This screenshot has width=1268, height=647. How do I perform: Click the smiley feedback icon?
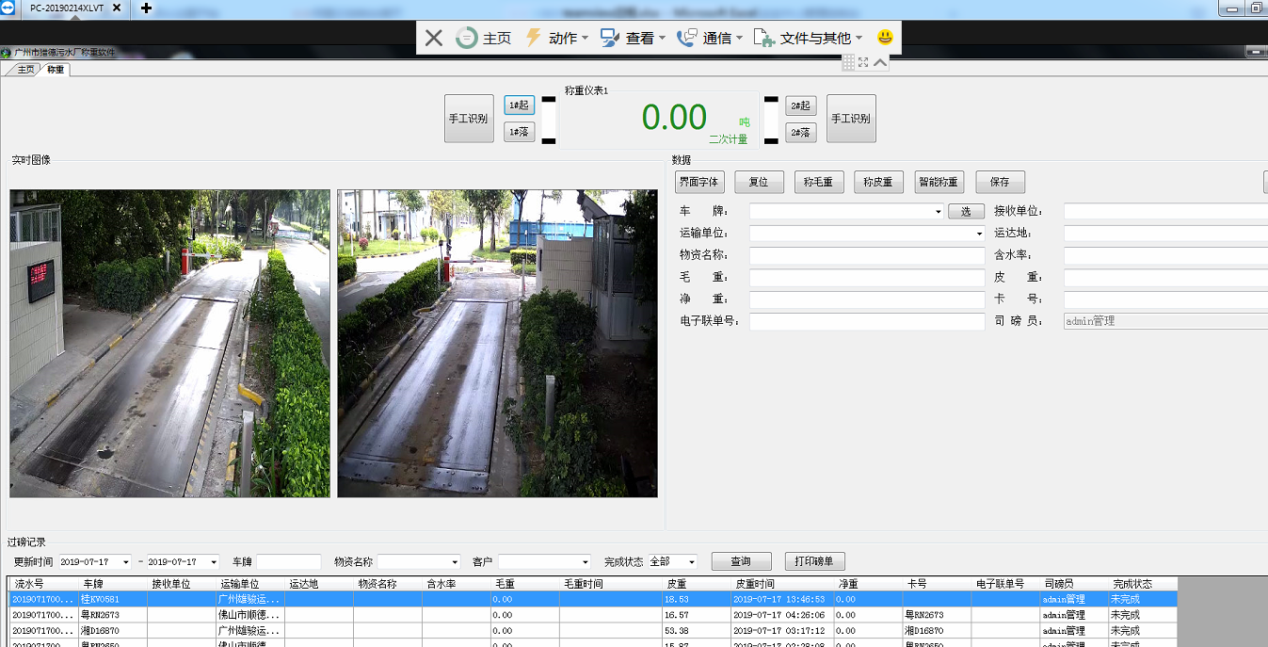pos(885,38)
